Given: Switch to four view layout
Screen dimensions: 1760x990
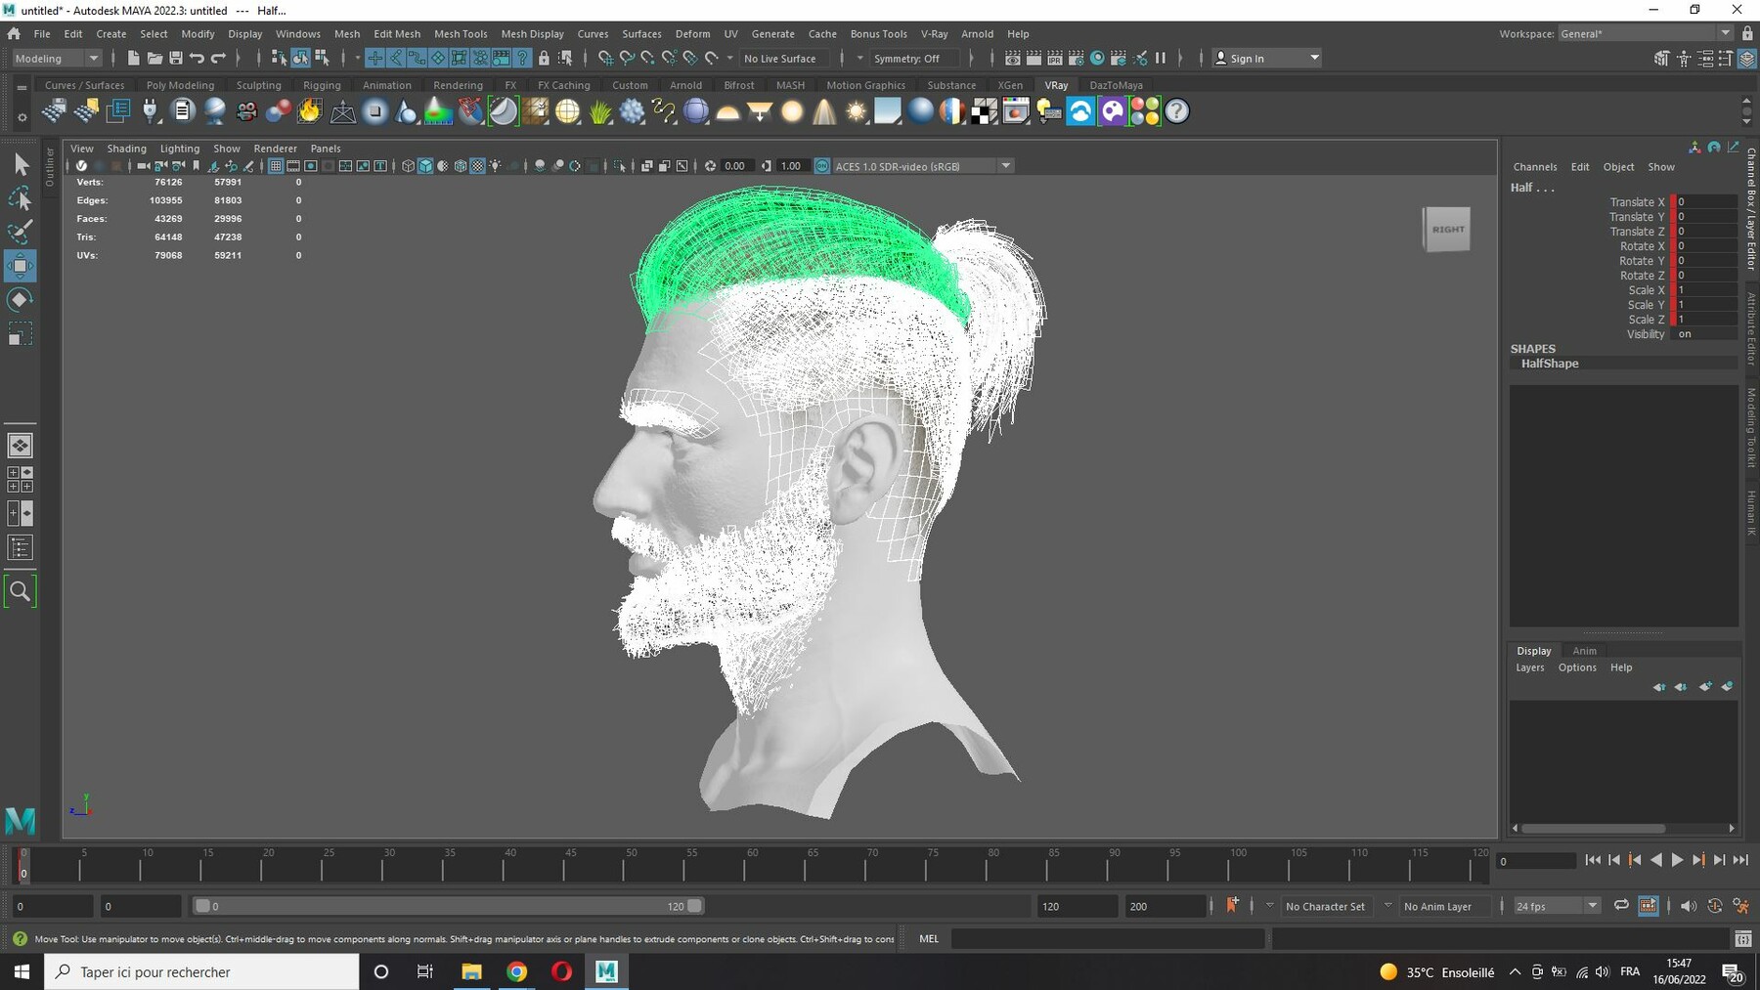Looking at the screenshot, I should pyautogui.click(x=20, y=479).
